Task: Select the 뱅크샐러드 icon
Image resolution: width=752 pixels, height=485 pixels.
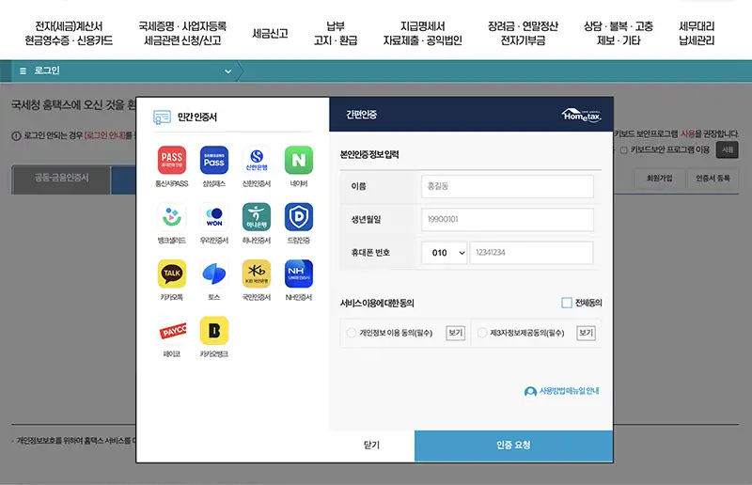Action: [x=172, y=217]
